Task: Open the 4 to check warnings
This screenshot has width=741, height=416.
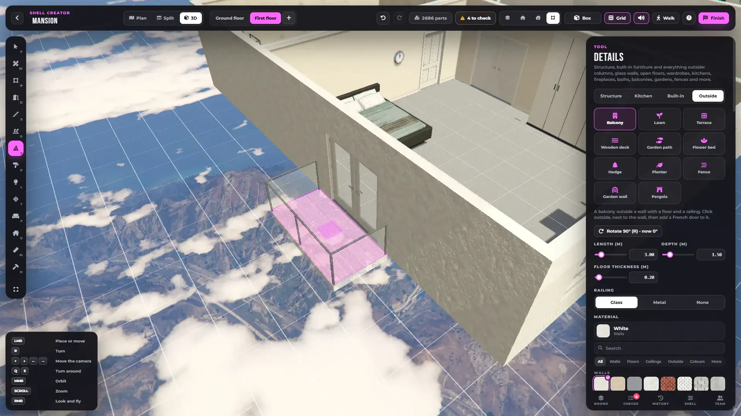Action: tap(475, 18)
